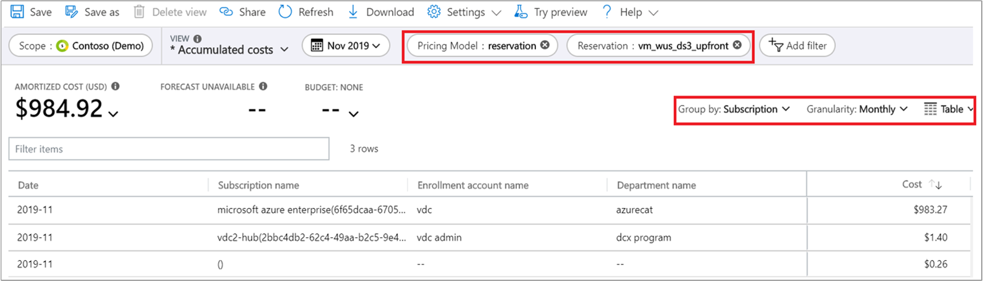This screenshot has width=983, height=281.
Task: Click the dcx program department cell
Action: (x=643, y=238)
